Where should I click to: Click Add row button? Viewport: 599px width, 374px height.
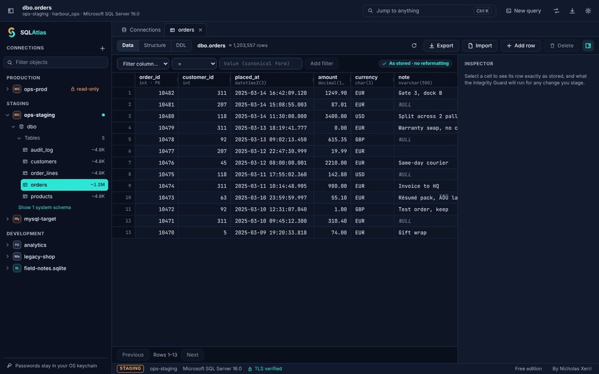point(521,45)
